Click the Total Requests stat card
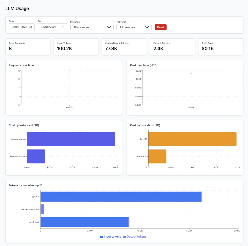248x246 pixels. [x=28, y=47]
